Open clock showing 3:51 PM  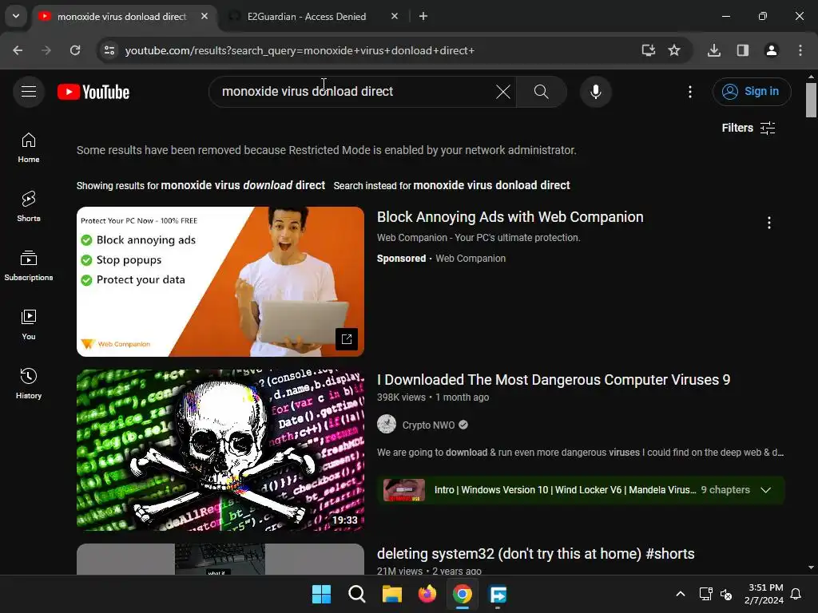pos(764,594)
